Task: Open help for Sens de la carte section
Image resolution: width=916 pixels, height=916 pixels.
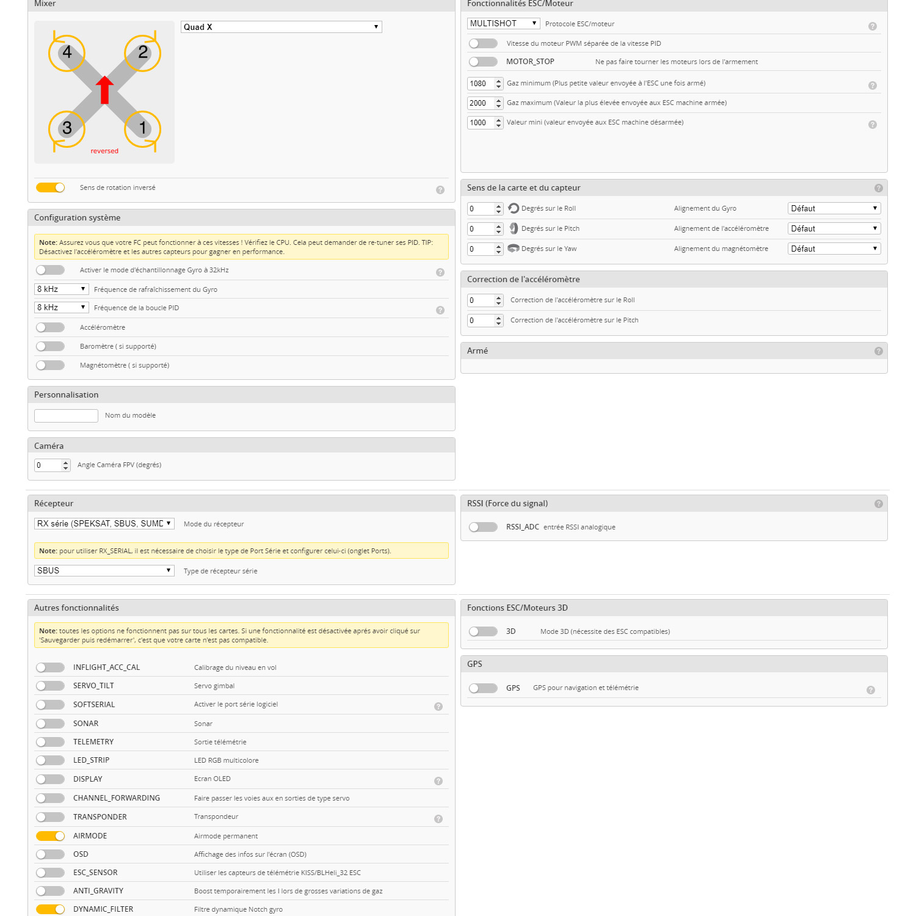Action: [x=879, y=188]
